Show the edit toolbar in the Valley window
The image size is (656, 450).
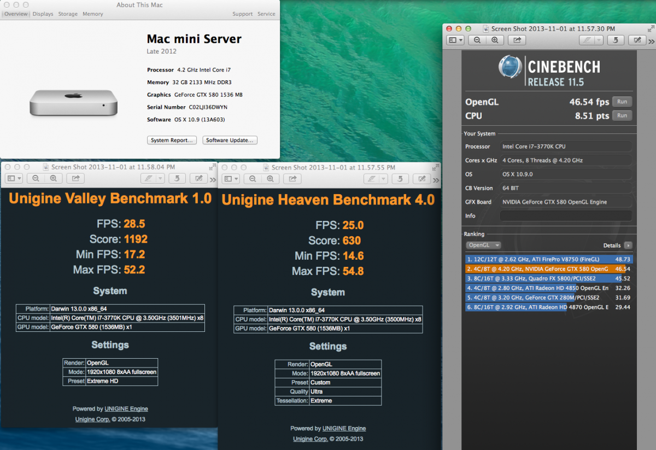pos(198,178)
